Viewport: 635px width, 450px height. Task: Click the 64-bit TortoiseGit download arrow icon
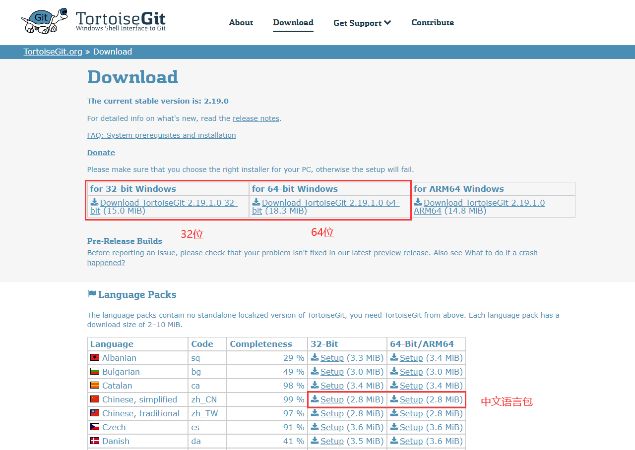click(x=256, y=202)
